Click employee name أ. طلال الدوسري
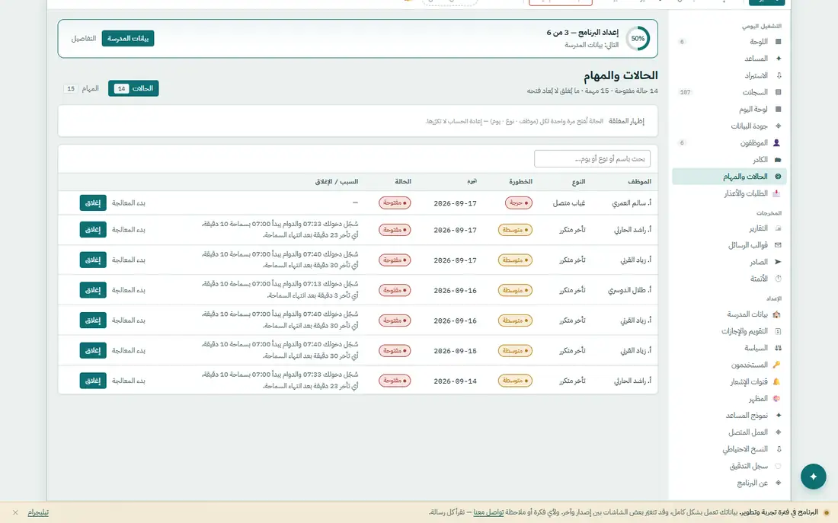838x523 pixels. [629, 290]
